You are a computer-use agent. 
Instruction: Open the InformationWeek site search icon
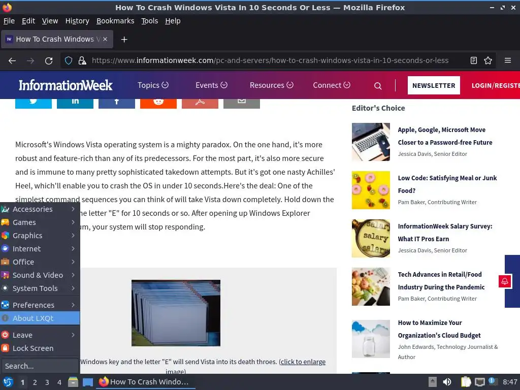[378, 86]
